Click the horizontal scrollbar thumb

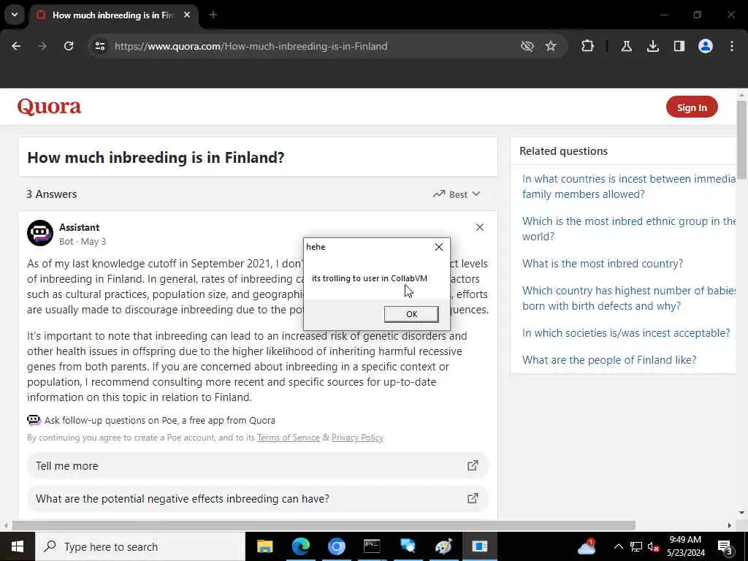tap(324, 525)
